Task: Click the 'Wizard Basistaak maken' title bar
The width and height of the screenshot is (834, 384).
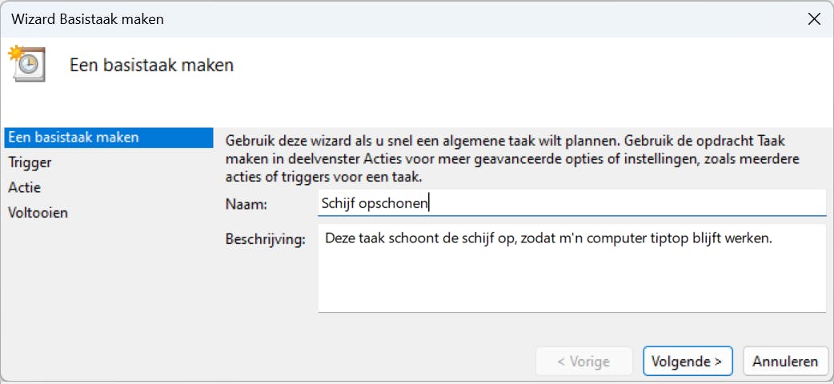Action: [320, 19]
